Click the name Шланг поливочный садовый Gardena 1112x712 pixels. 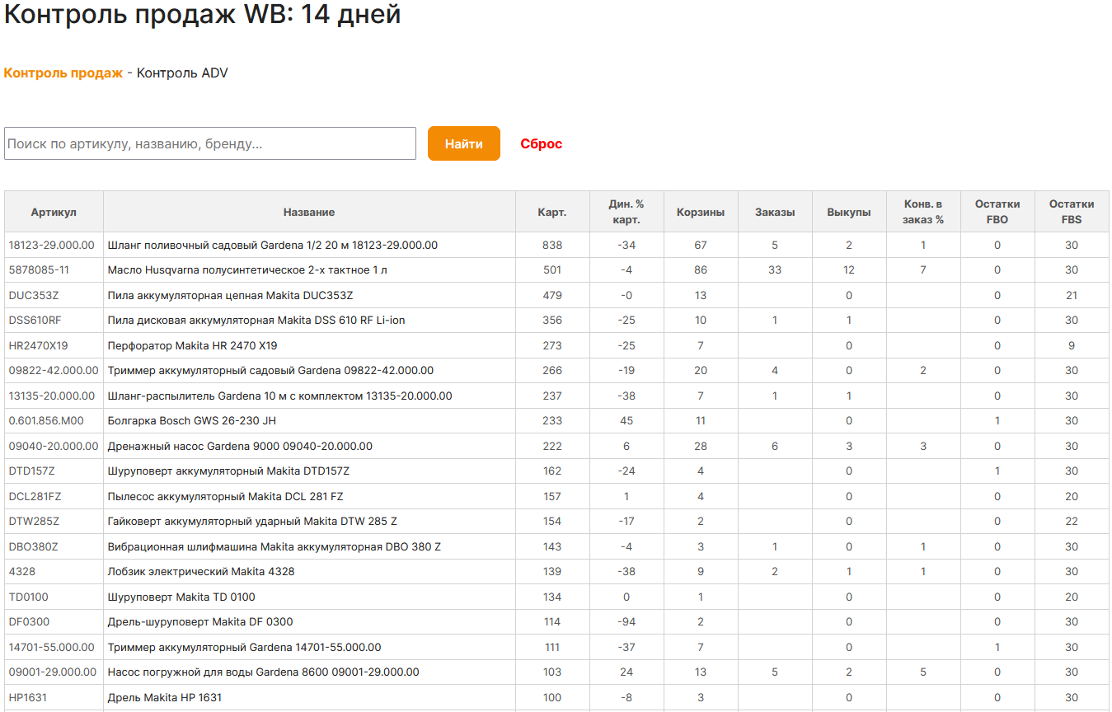click(273, 245)
